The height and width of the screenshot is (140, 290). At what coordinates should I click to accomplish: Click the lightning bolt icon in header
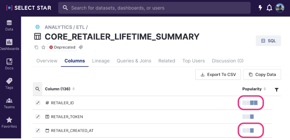click(x=260, y=8)
